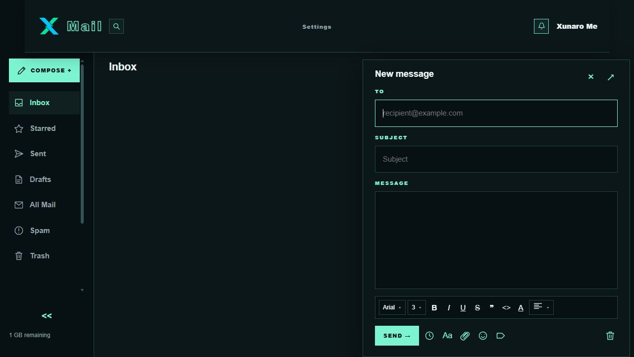Image resolution: width=634 pixels, height=357 pixels.
Task: Open the Sent folder
Action: point(44,154)
